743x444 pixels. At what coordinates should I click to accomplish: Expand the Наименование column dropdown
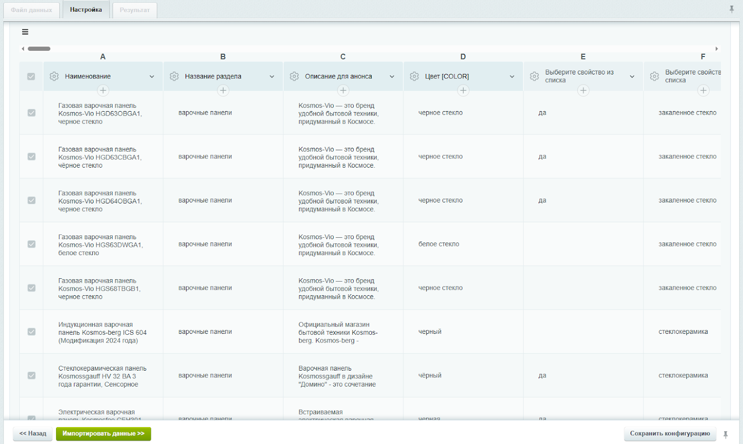coord(152,76)
